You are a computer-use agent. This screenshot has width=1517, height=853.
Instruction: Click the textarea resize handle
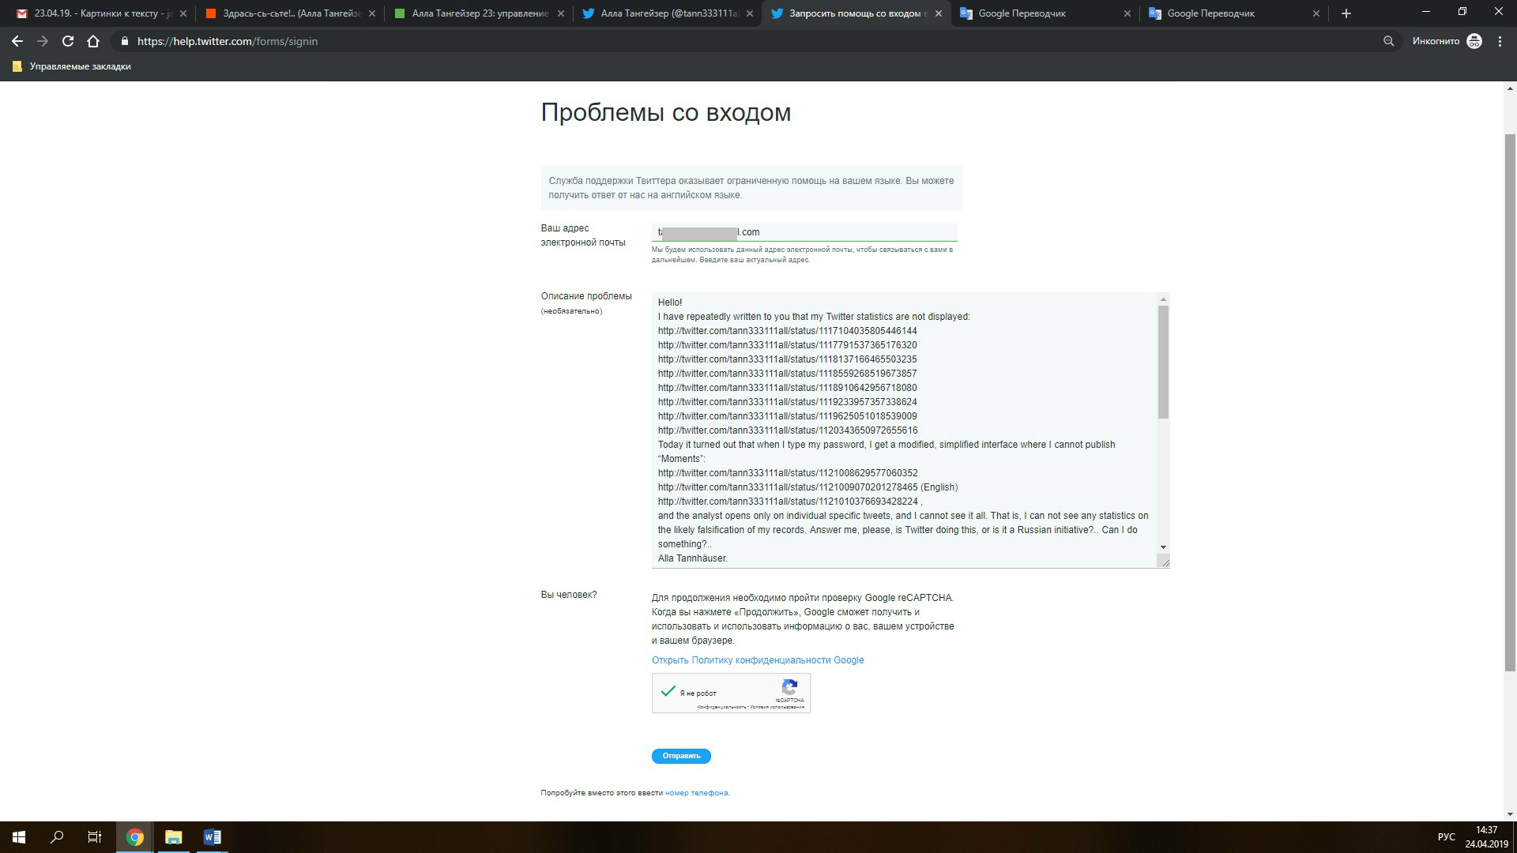pos(1163,561)
